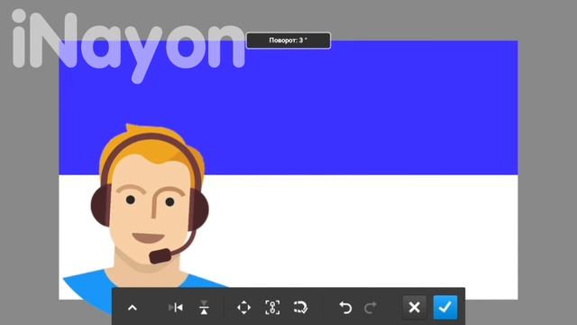Select the move/pan crosshair tool

point(244,307)
